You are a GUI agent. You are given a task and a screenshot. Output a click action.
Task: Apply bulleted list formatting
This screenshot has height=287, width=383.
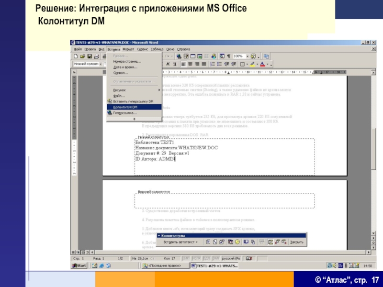220,64
